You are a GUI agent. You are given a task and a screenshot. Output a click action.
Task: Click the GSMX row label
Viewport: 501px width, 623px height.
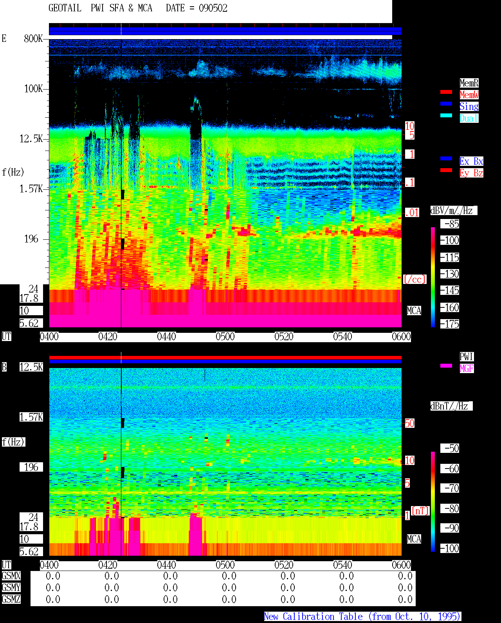point(11,576)
